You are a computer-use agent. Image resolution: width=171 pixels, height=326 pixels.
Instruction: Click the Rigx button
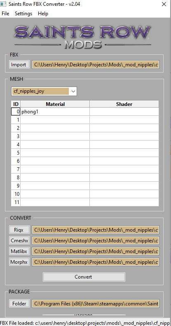click(x=19, y=230)
